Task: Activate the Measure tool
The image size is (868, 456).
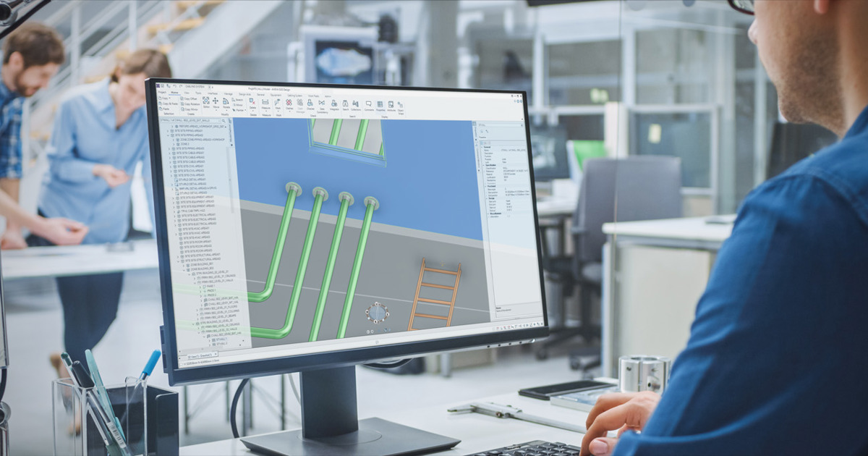Action: point(265,104)
